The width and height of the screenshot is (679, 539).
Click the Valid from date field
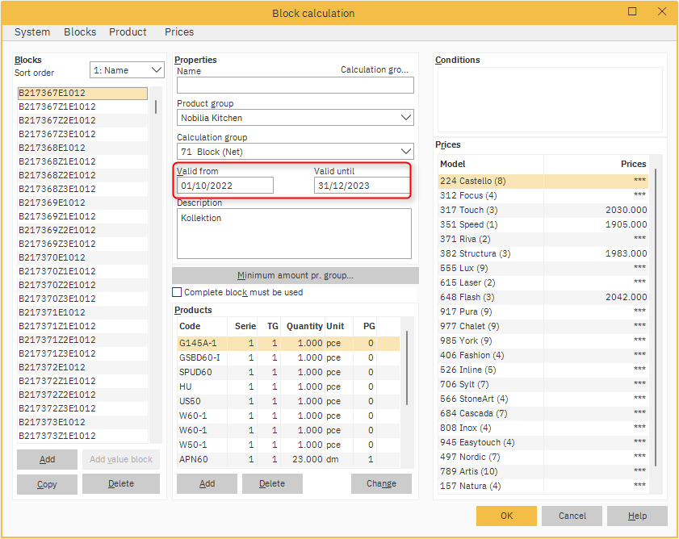tap(225, 186)
